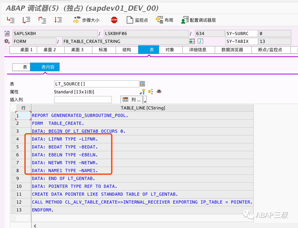Viewport: 298px width, 228px height.
Task: Select row number 1 cell
Action: click(x=23, y=116)
